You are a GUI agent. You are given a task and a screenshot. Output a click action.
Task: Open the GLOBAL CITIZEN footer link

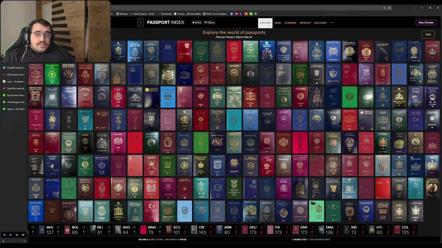pyautogui.click(x=155, y=239)
